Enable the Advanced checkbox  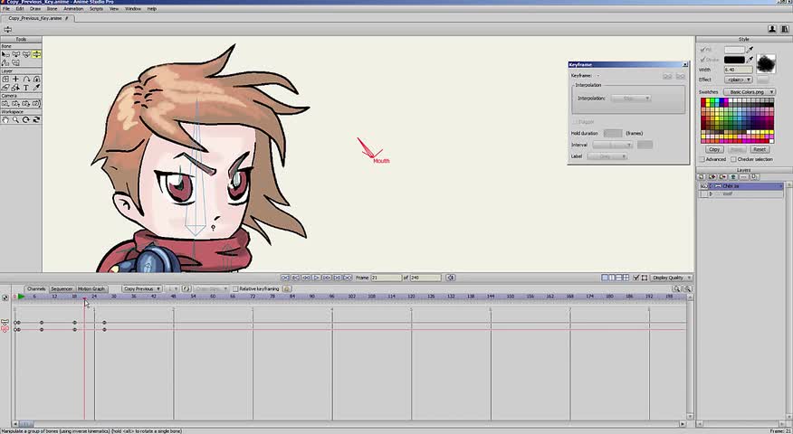pyautogui.click(x=702, y=159)
